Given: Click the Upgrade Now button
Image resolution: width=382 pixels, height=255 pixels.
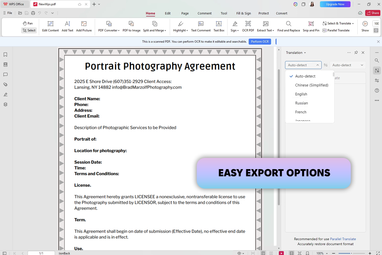Looking at the screenshot, I should [x=335, y=4].
